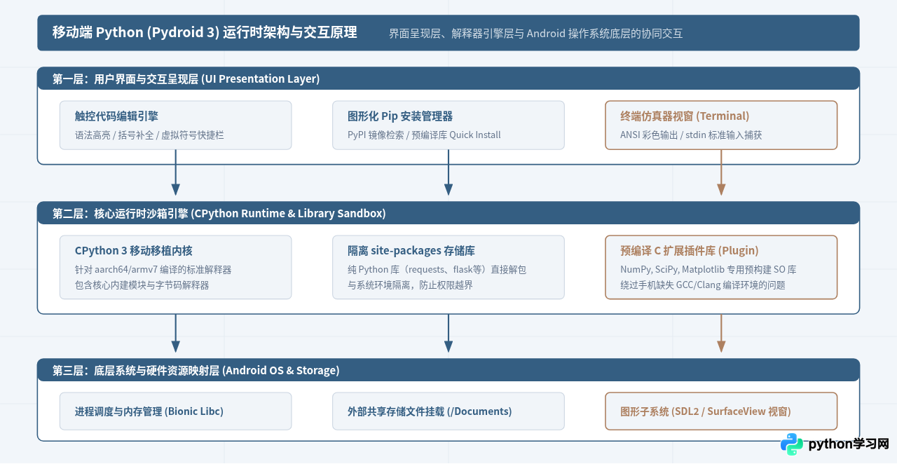
Task: Click the text '包含核心内建模块与字节码解释器'
Action: click(142, 285)
